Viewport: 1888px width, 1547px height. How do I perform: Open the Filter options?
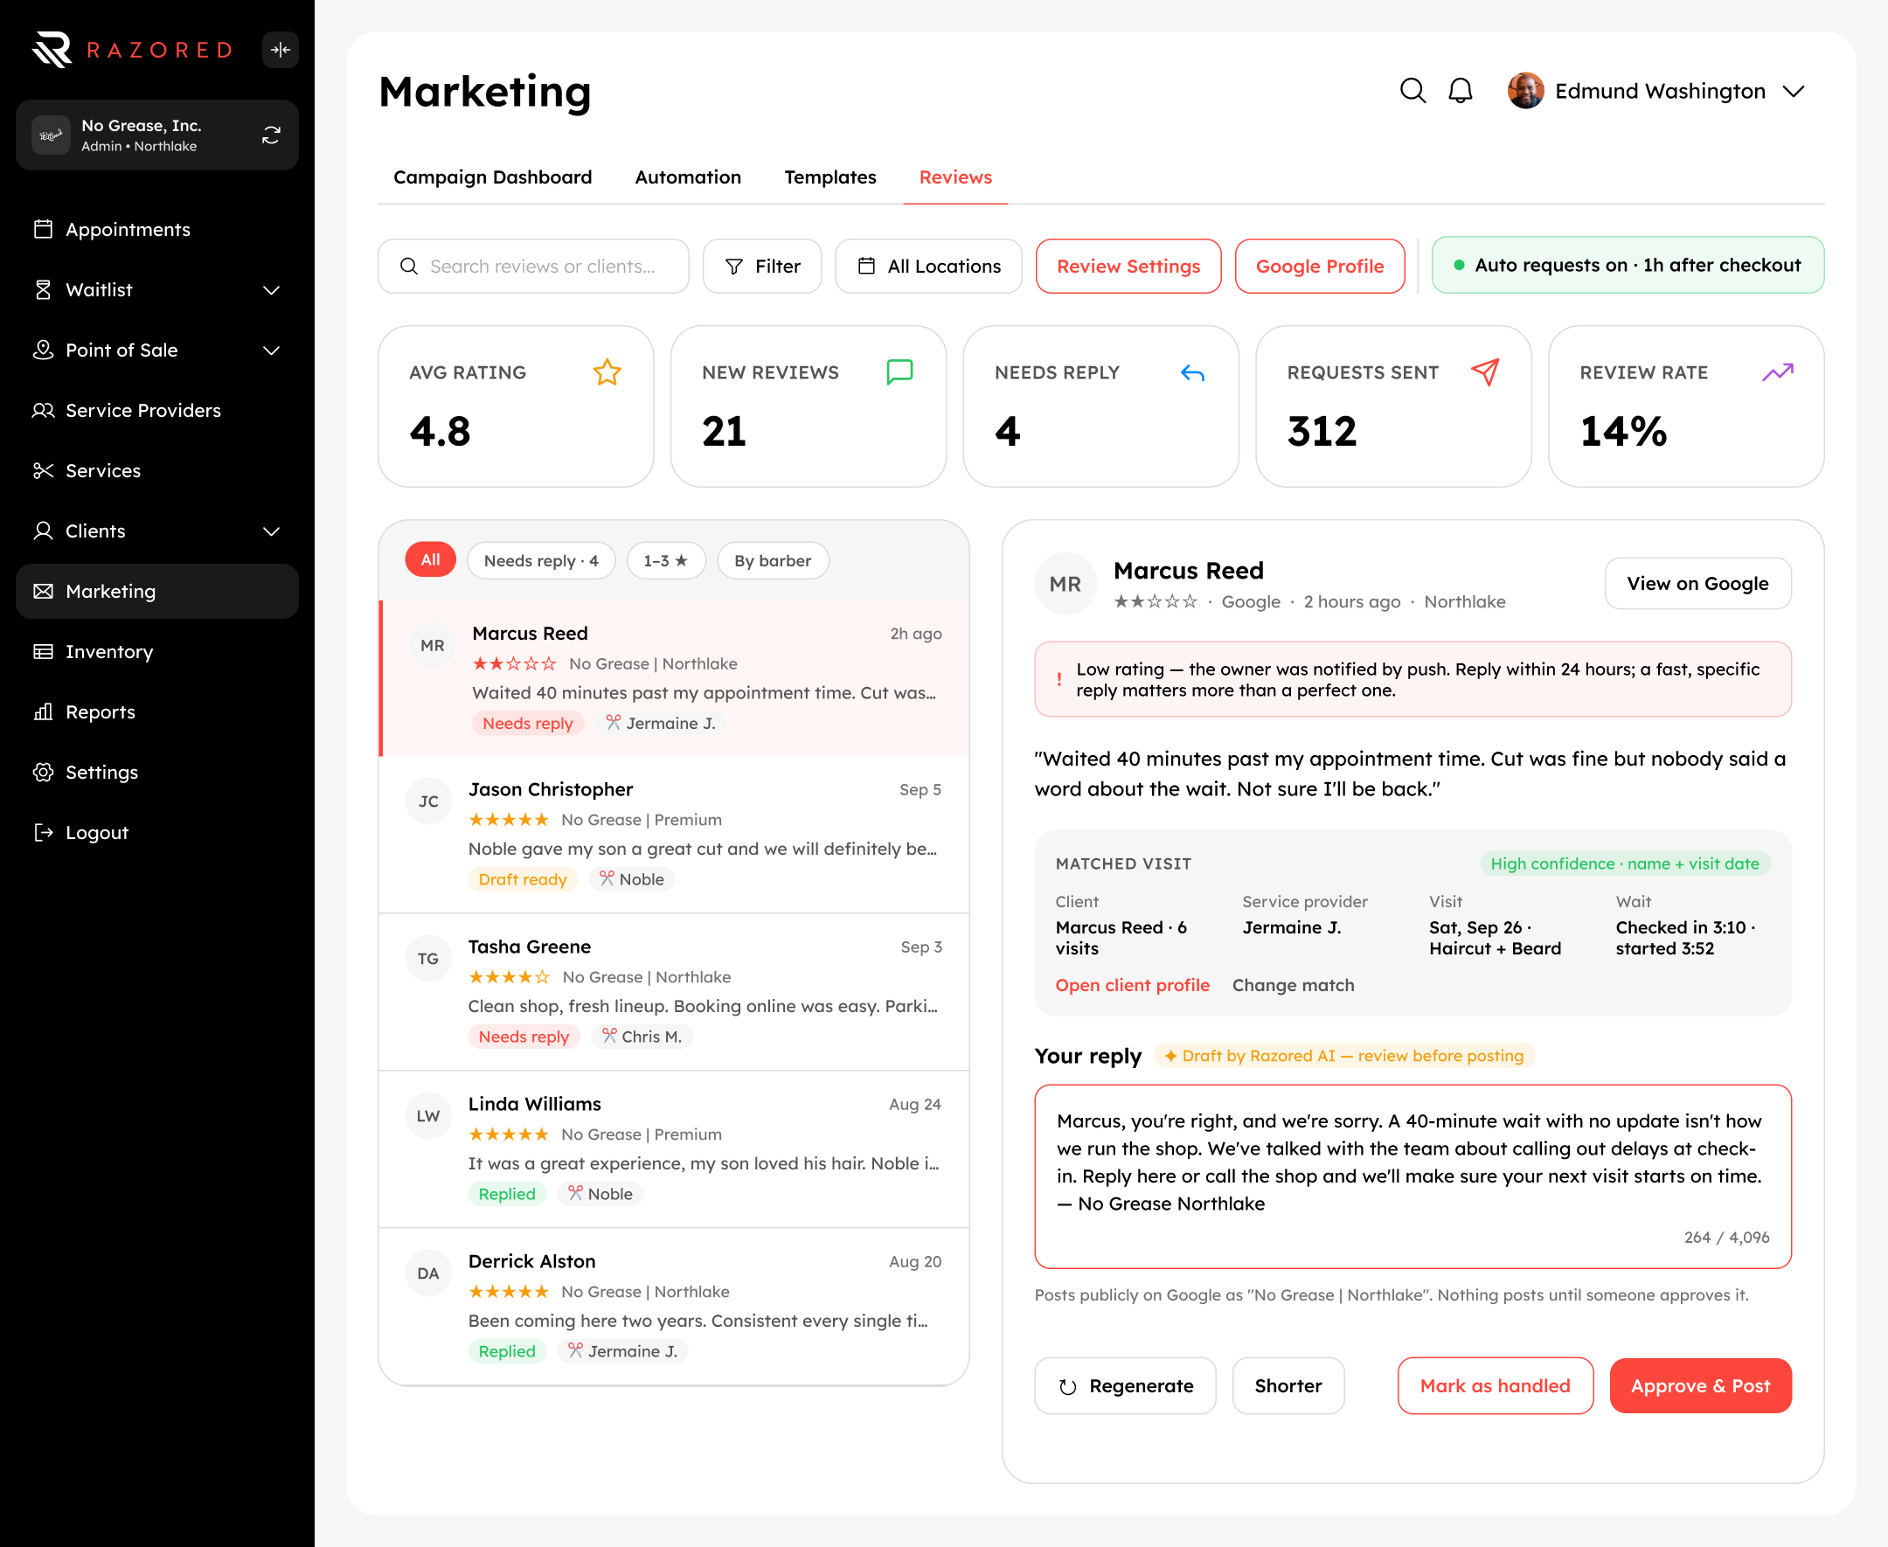coord(762,267)
